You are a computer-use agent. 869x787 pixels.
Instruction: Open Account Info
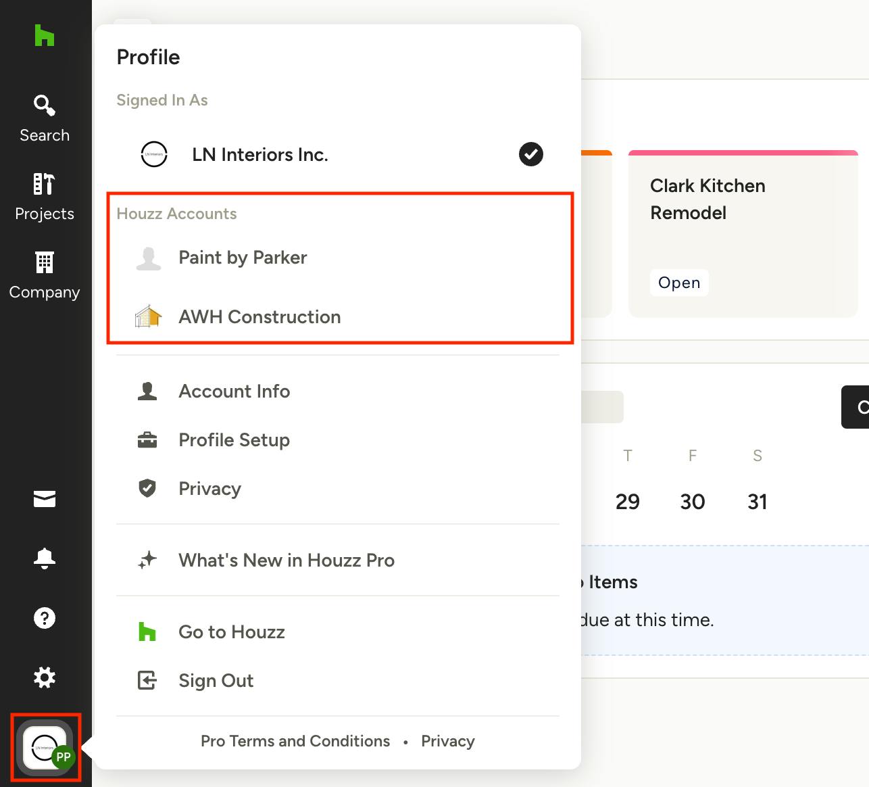(234, 391)
